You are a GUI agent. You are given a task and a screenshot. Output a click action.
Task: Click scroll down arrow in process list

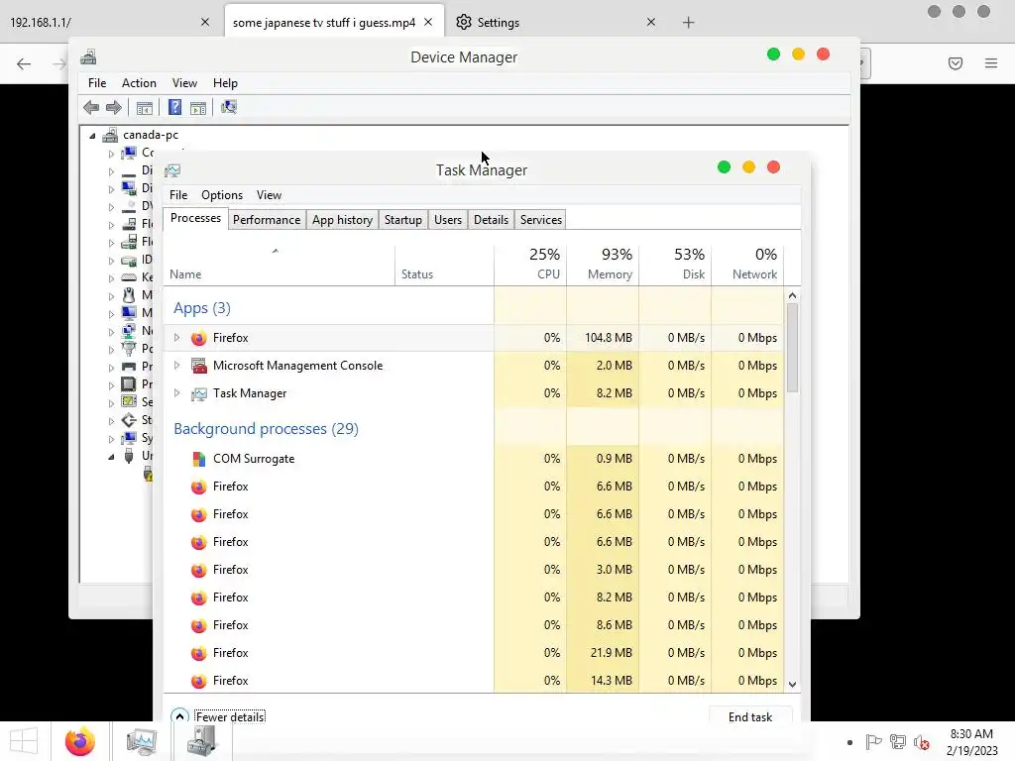tap(792, 684)
